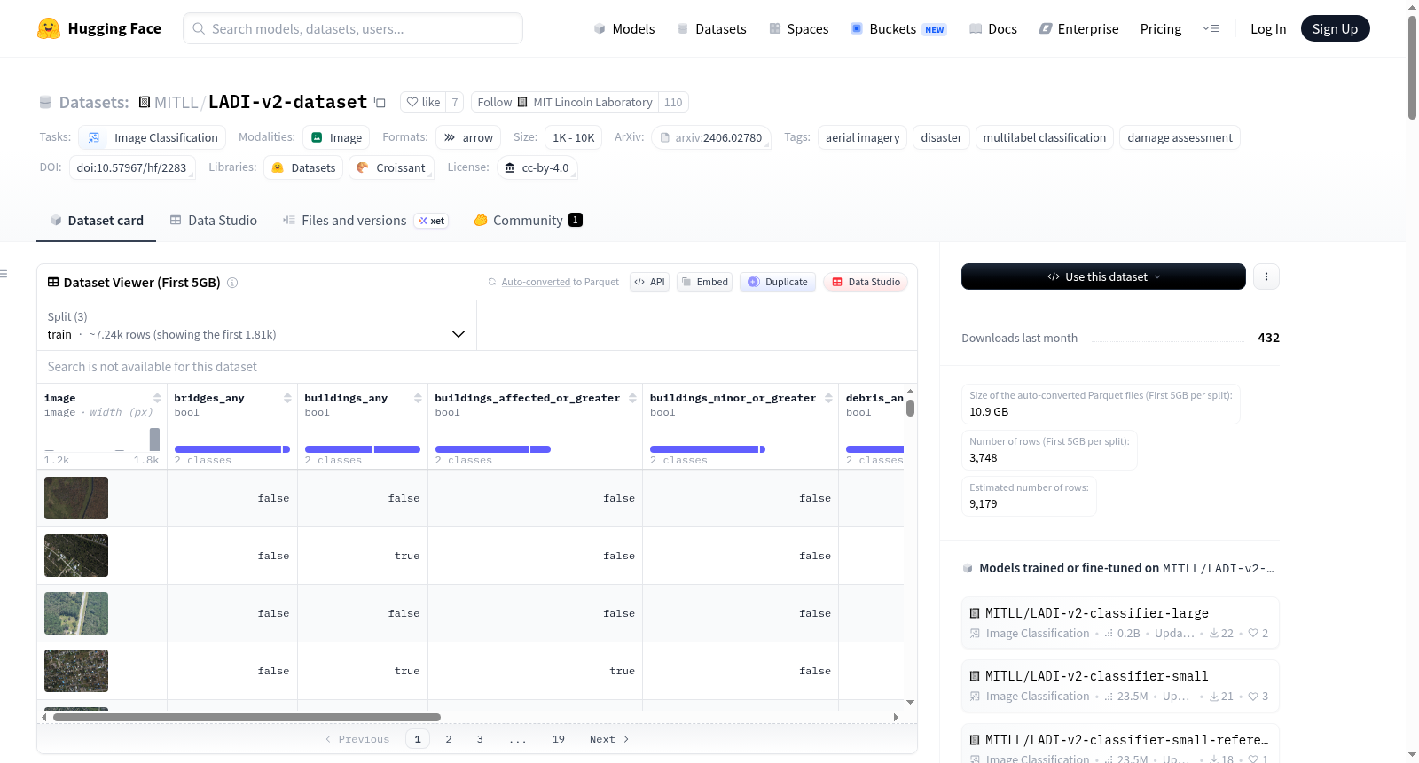Image resolution: width=1419 pixels, height=763 pixels.
Task: Focus the search models, datasets, users field
Action: 353,28
